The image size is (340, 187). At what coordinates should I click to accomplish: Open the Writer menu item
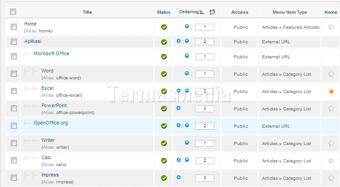point(48,140)
